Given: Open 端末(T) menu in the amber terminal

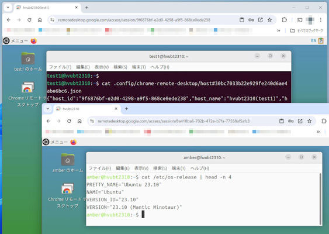Looking at the screenshot, I should pyautogui.click(x=179, y=168).
